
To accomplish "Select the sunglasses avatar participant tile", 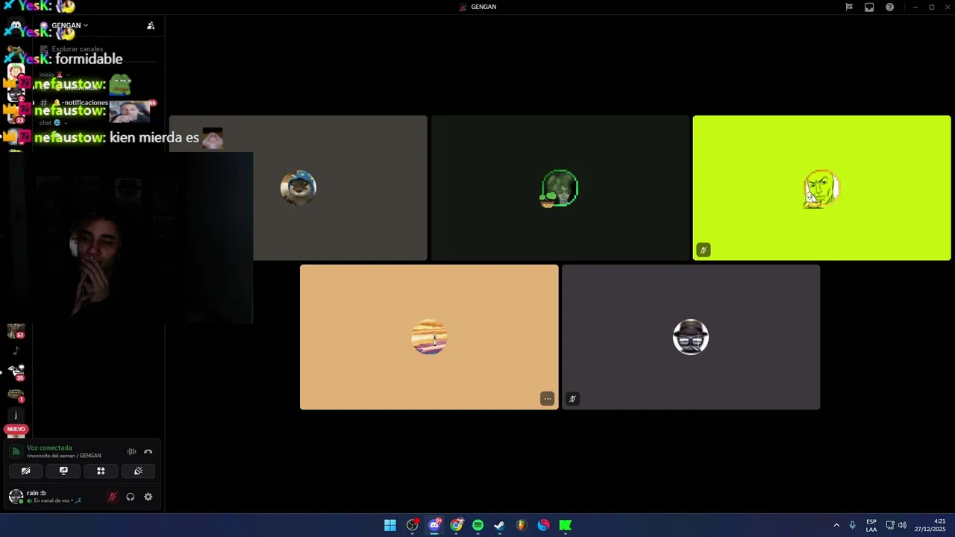I will point(691,337).
